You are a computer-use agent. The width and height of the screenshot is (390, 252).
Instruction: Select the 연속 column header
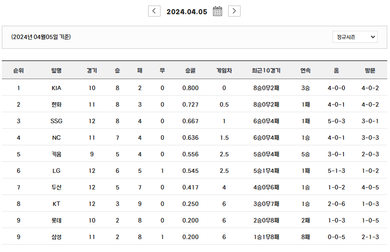click(x=305, y=71)
